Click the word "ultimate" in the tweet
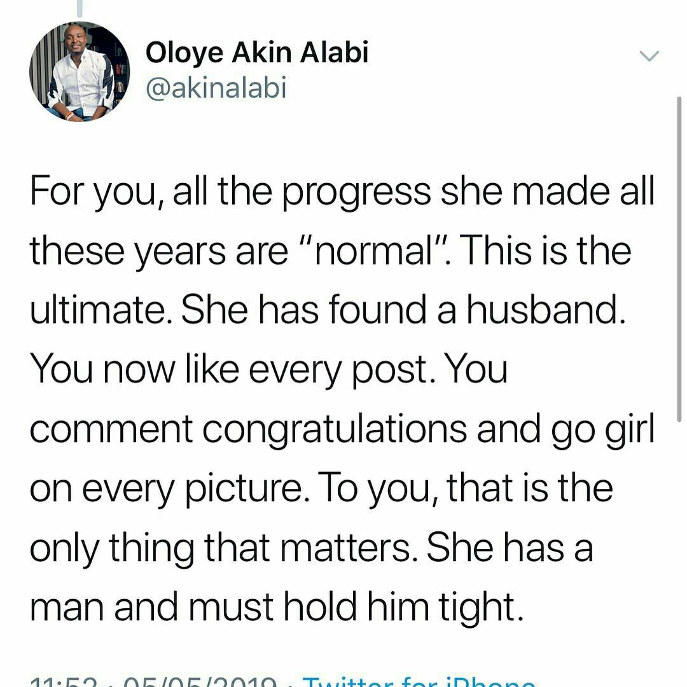 101,309
